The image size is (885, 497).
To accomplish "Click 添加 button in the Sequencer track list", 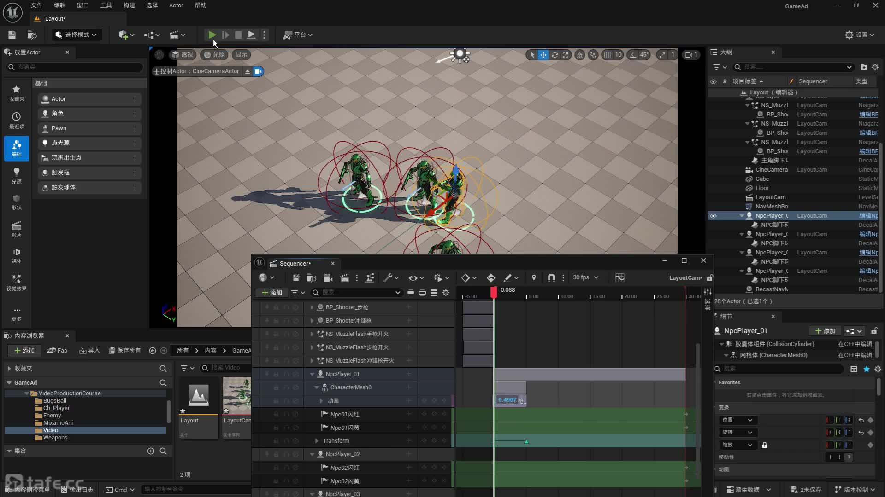I will (271, 293).
